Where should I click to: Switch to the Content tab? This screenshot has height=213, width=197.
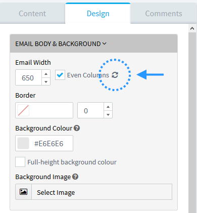[32, 14]
